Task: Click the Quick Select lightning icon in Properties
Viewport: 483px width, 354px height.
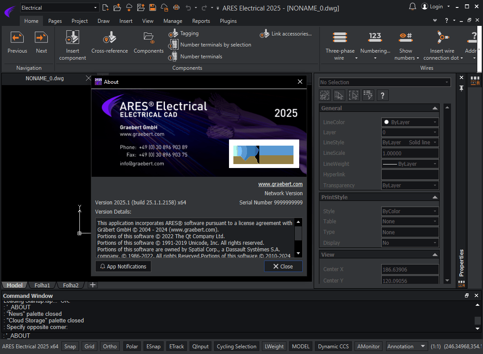Action: [368, 95]
